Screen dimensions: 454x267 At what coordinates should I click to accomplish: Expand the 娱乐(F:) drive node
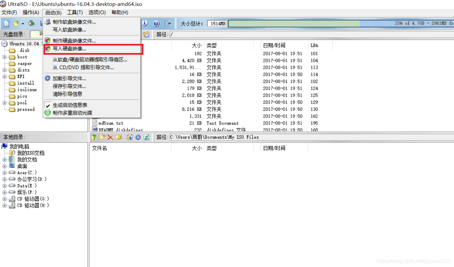point(5,192)
